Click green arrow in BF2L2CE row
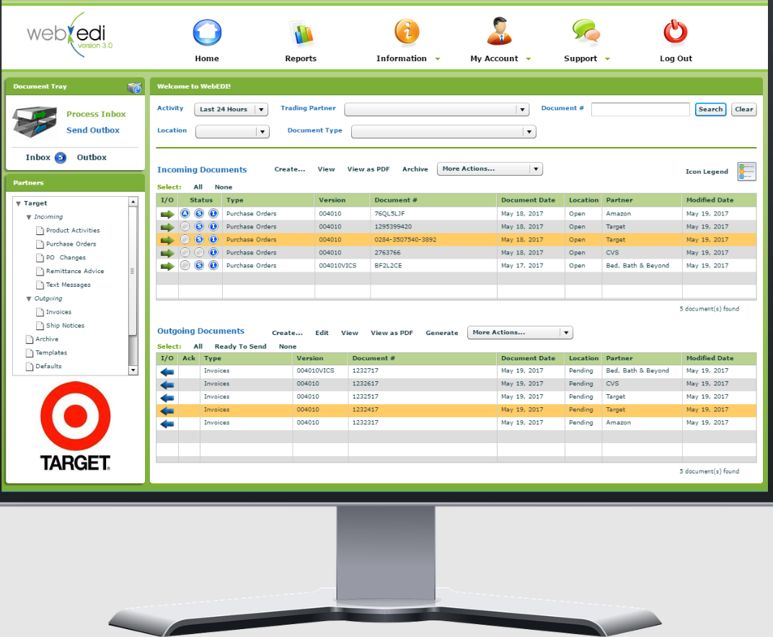Screen dimensions: 773x637 (167, 266)
